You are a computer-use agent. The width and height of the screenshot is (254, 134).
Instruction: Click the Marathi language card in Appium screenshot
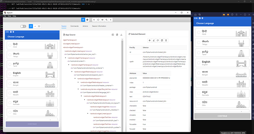pyautogui.click(x=32, y=93)
